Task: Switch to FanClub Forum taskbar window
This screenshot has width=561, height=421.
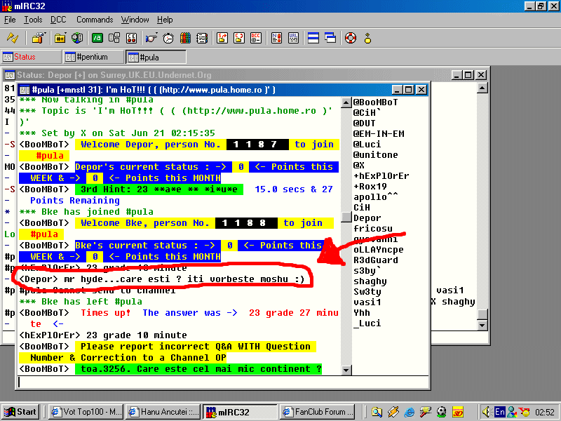Action: click(318, 412)
